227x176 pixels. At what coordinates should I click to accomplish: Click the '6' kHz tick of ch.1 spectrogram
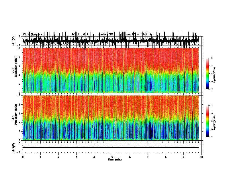[20, 66]
